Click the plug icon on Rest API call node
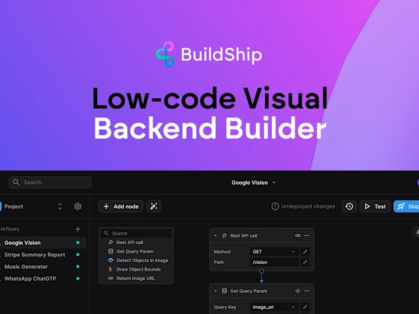419x314 pixels. (224, 235)
